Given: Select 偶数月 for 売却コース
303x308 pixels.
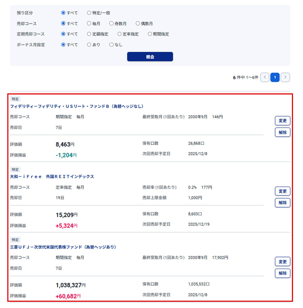Looking at the screenshot, I should coord(138,24).
